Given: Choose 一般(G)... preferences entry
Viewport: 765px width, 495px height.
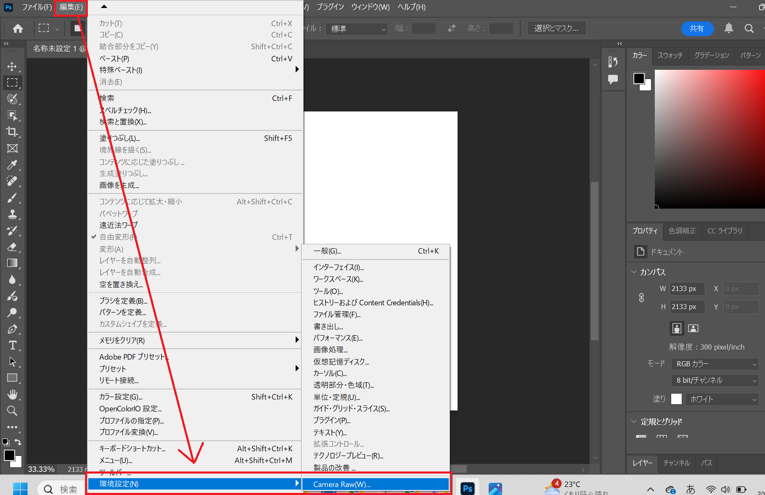Looking at the screenshot, I should (x=376, y=251).
